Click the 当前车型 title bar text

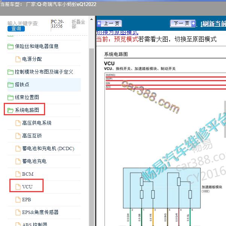point(48,4)
